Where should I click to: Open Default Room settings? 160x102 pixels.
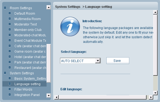coord(25,13)
